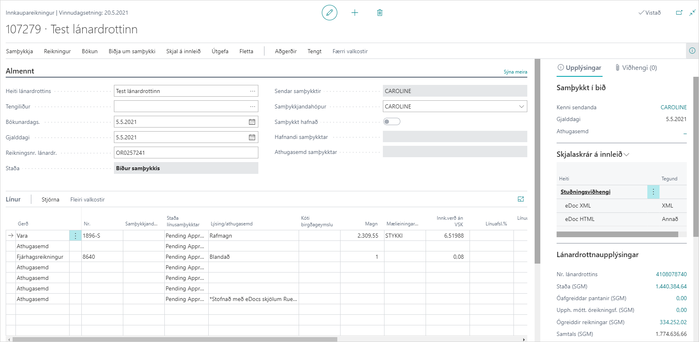
Task: Toggle the Samþykkt hafnað switch
Action: click(392, 121)
